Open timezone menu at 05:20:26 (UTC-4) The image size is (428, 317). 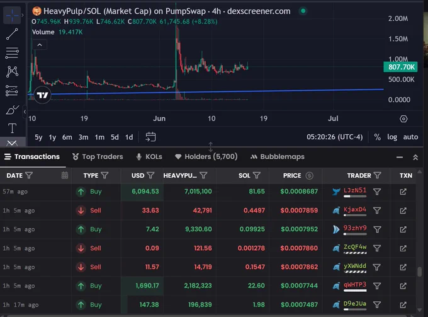tap(335, 137)
